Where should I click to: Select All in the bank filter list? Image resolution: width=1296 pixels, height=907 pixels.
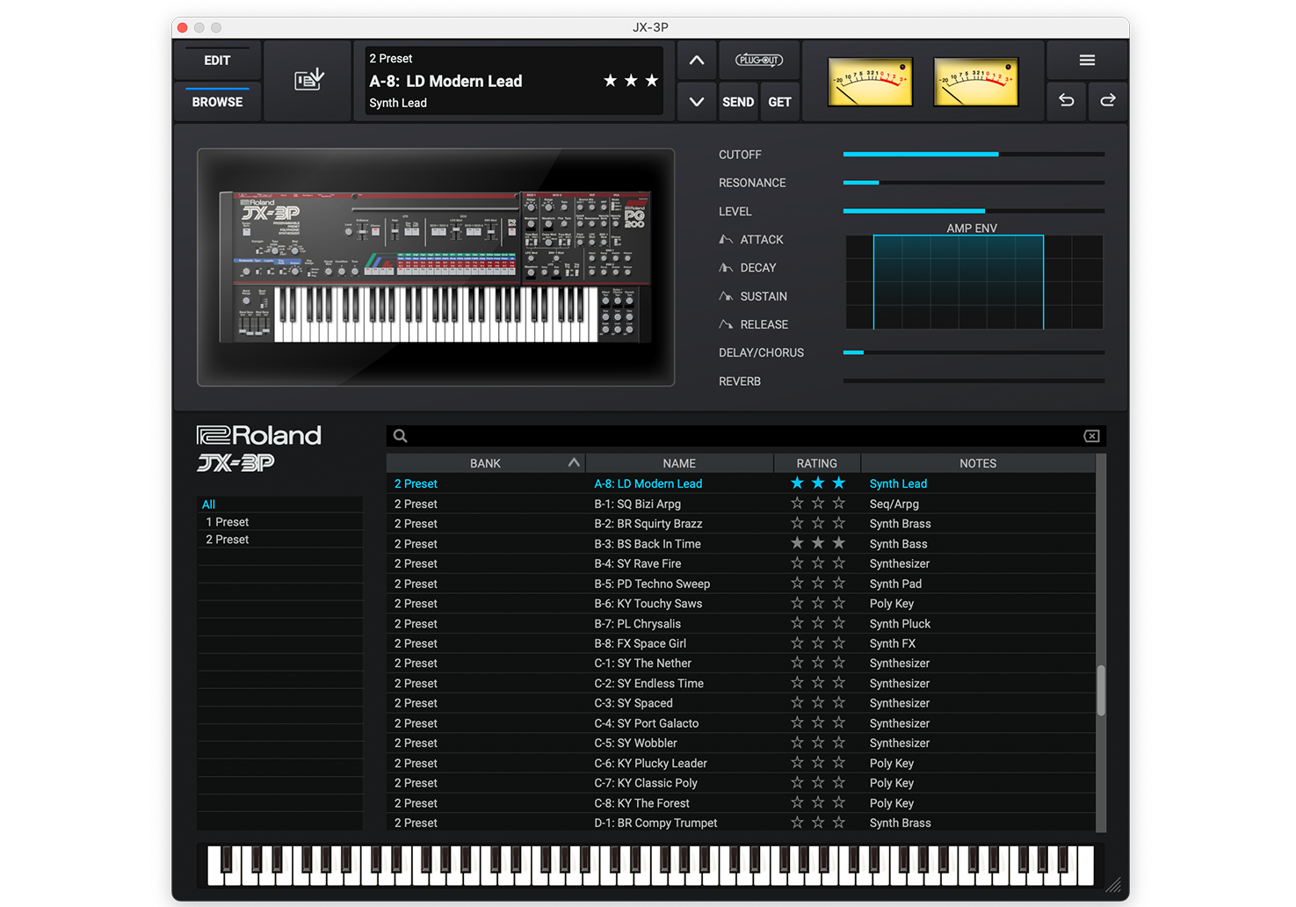click(x=280, y=504)
